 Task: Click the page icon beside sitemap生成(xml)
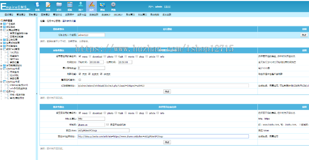coord(8,85)
